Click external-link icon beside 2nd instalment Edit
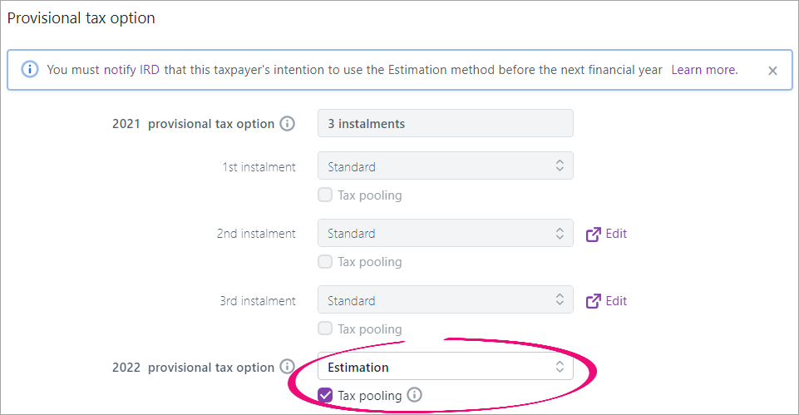The height and width of the screenshot is (415, 799). (x=593, y=234)
